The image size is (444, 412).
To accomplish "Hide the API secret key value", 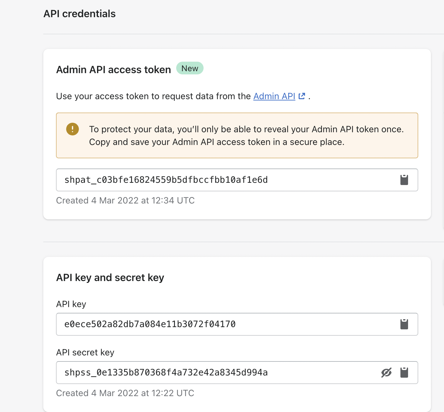I will [x=386, y=373].
